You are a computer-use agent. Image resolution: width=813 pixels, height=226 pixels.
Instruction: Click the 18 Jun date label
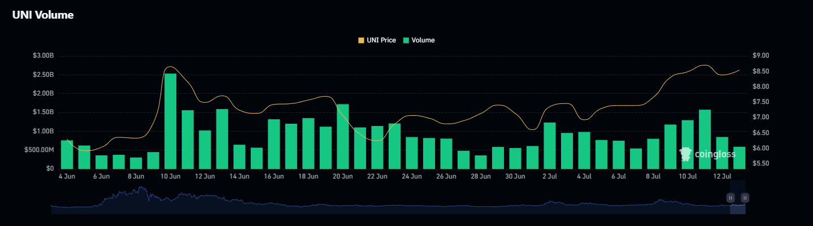(x=308, y=176)
